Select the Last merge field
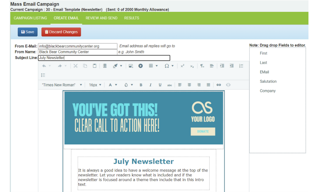Screen dimensions: 320x192 click(263, 63)
